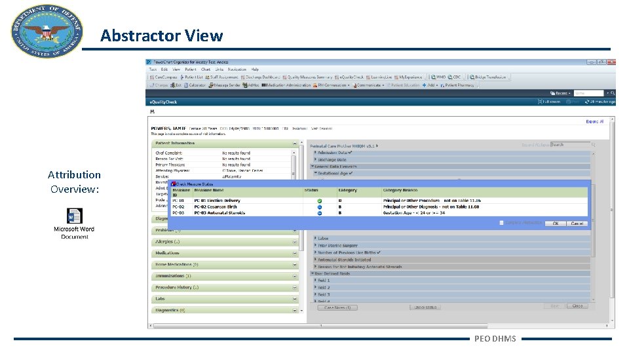The width and height of the screenshot is (629, 354).
Task: Open the Chart menu
Action: click(x=206, y=69)
